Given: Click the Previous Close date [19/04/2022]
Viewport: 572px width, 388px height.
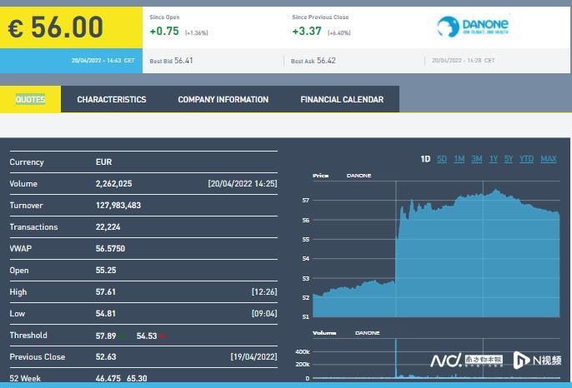Looking at the screenshot, I should (253, 356).
